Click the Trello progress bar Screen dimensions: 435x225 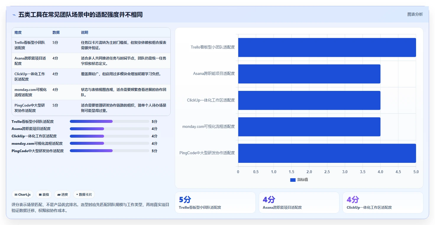109,121
